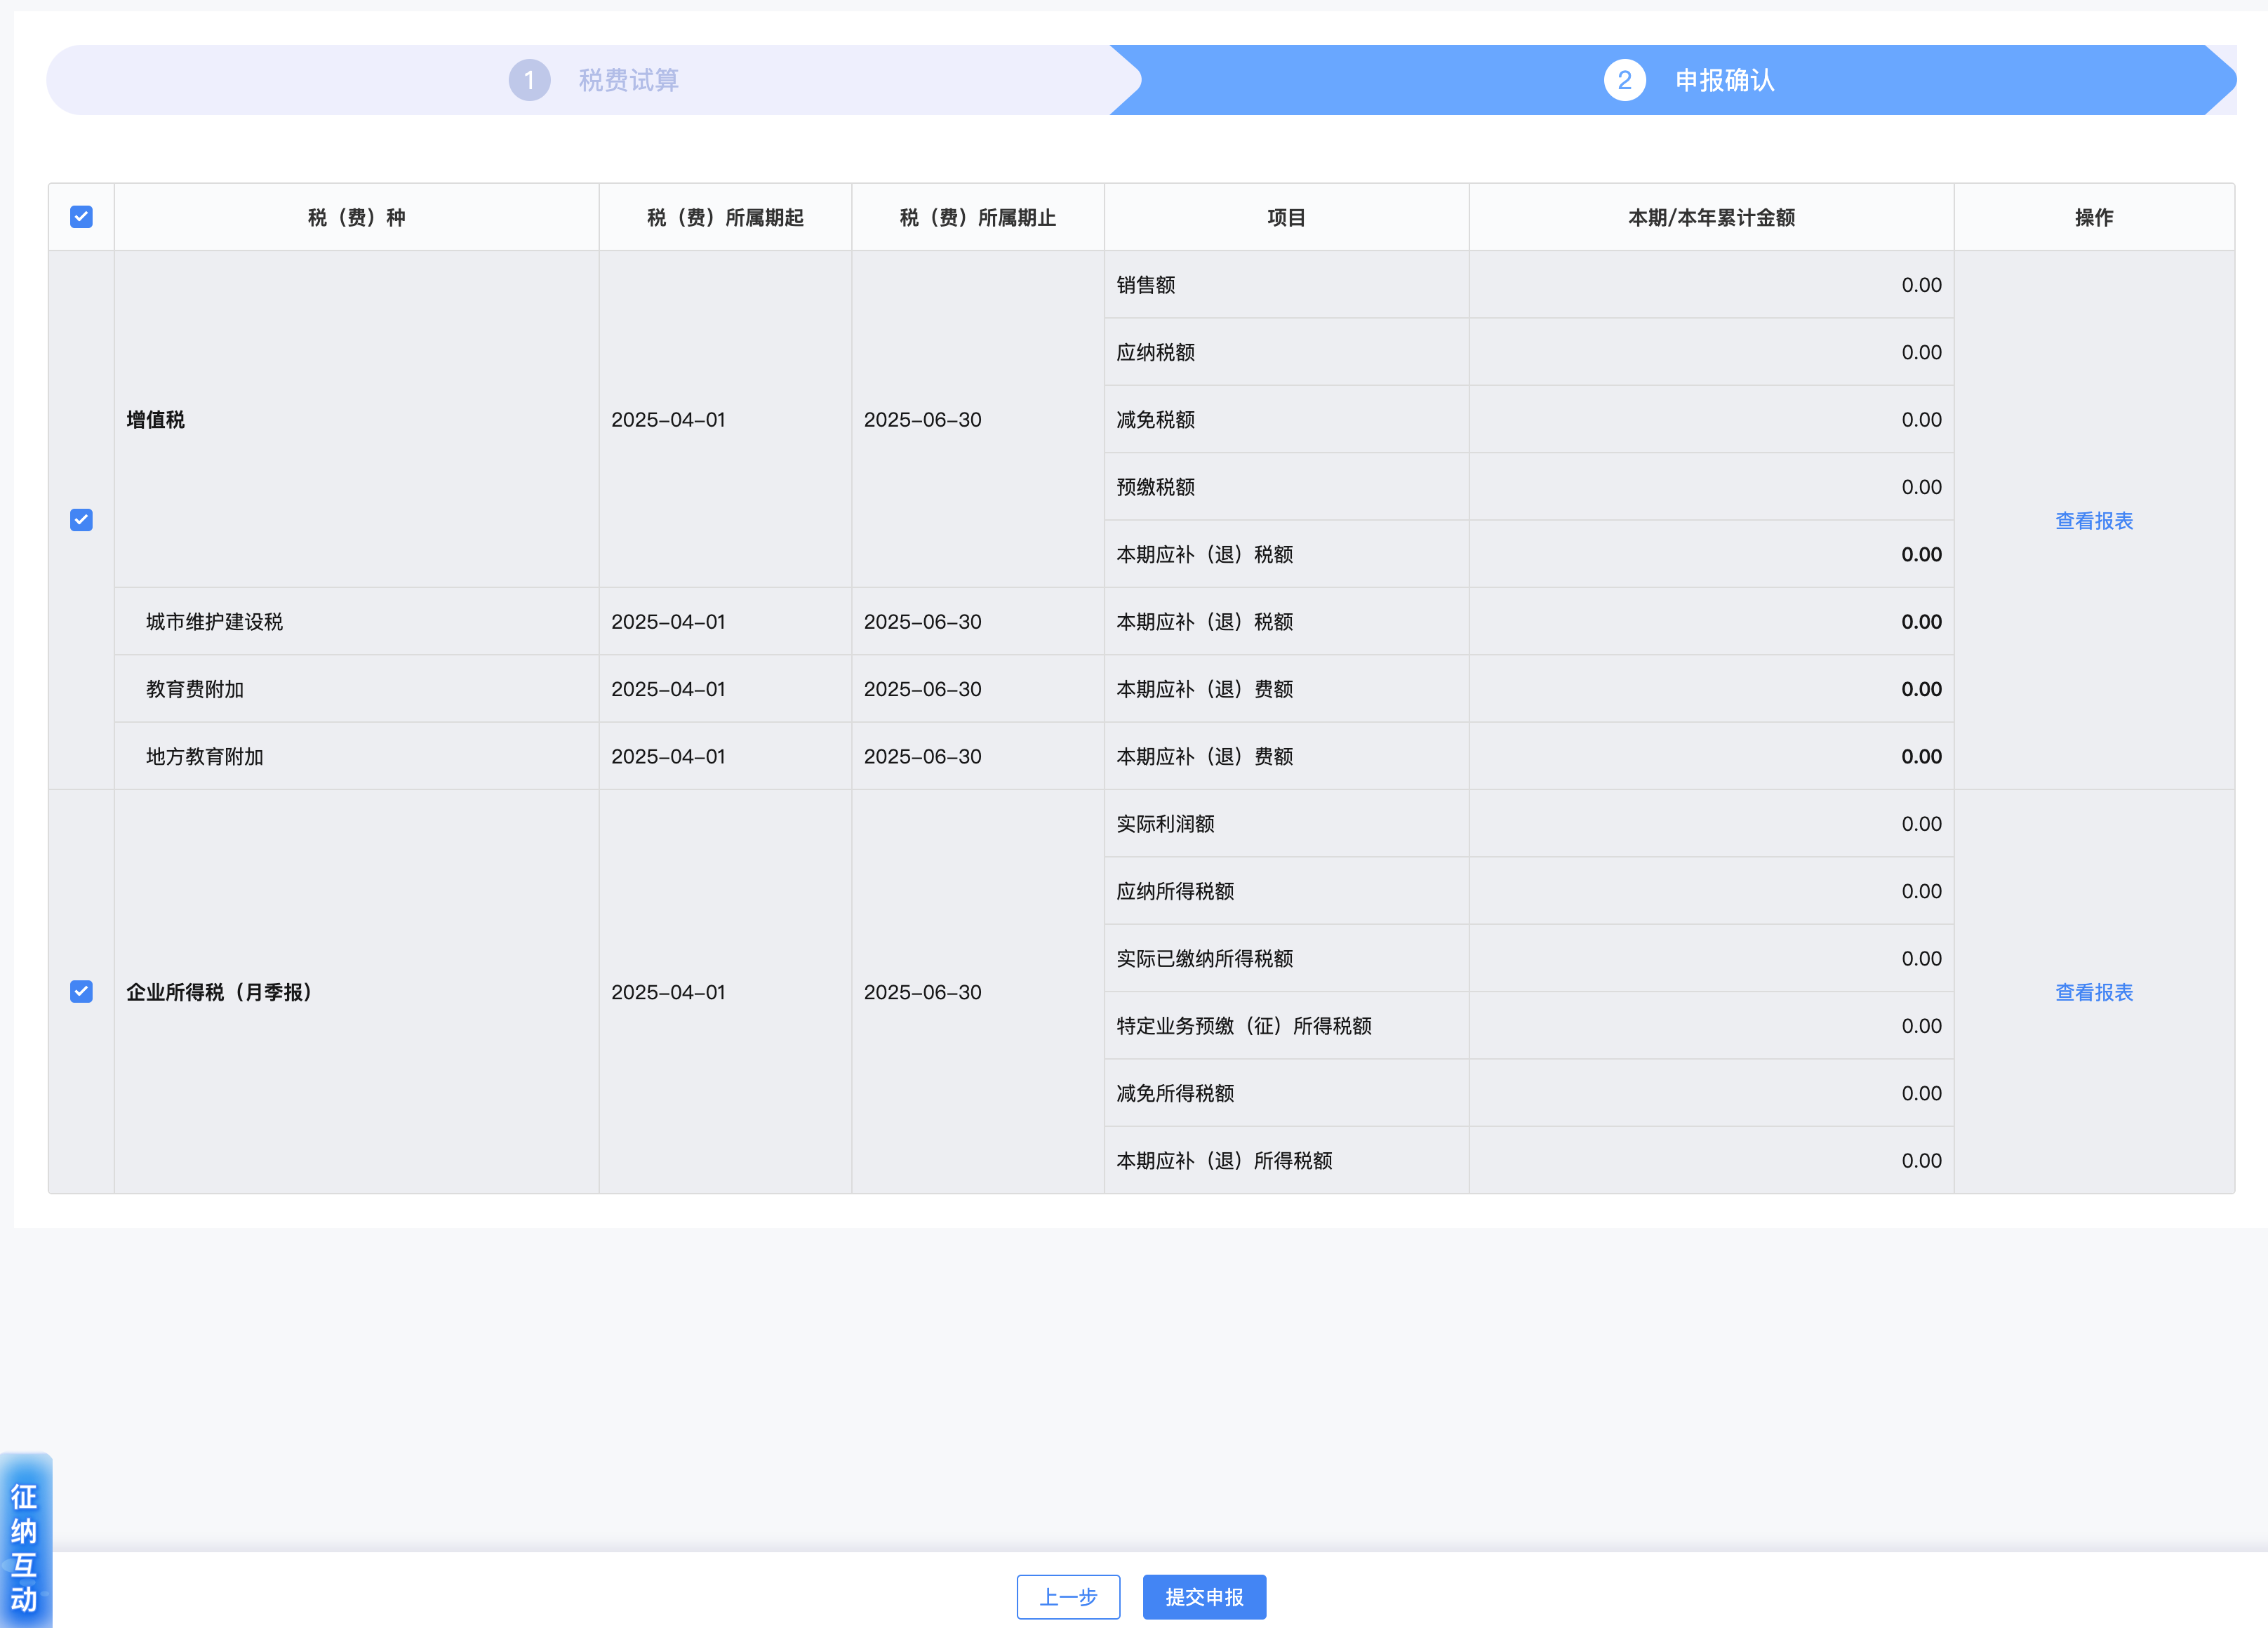Image resolution: width=2268 pixels, height=1628 pixels.
Task: Open 查看报表 link for 企业所得税
Action: pyautogui.click(x=2093, y=992)
